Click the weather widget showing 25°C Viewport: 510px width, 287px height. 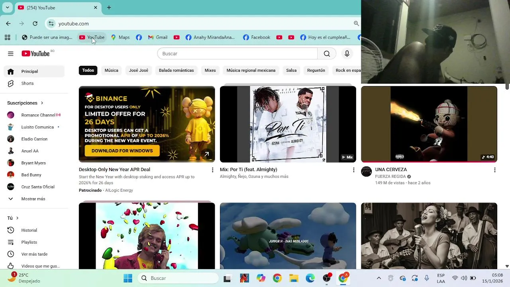24,278
